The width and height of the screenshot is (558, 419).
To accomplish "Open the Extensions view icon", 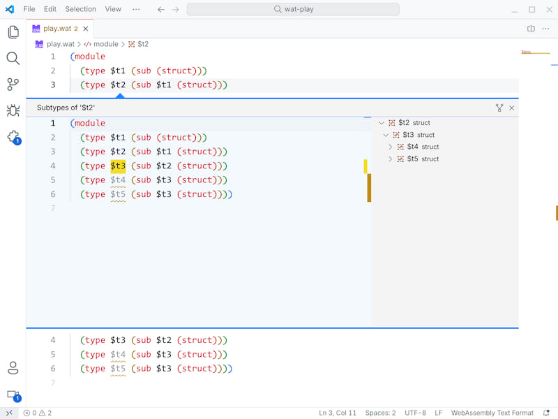I will pyautogui.click(x=13, y=136).
